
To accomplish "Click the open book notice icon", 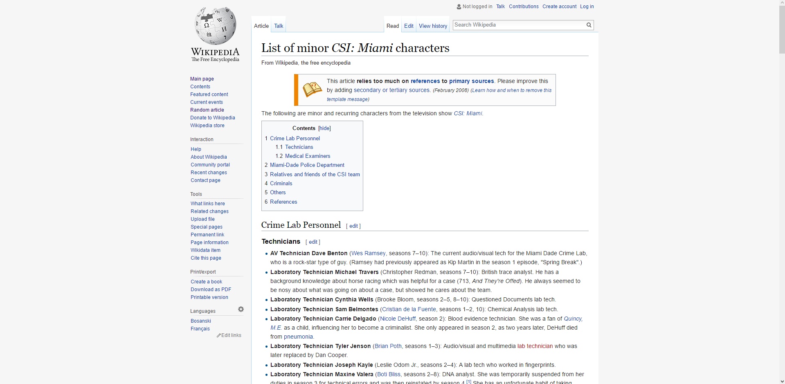I will 312,89.
